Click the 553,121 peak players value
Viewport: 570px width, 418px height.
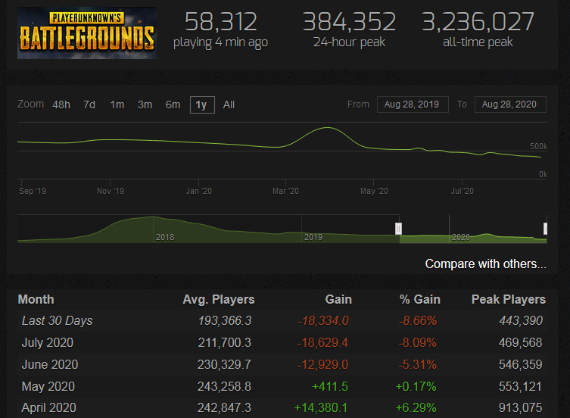(x=521, y=386)
